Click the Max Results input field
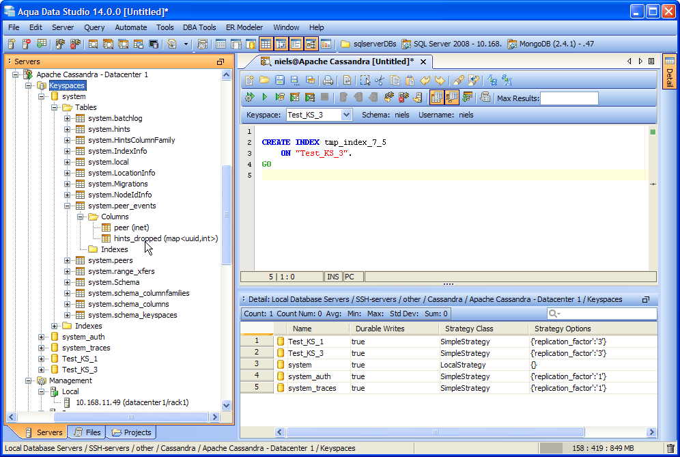The image size is (680, 457). pos(569,98)
